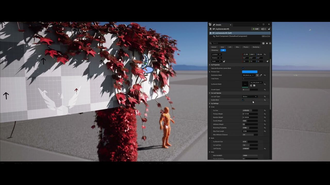Open the ivy_vine_branc mesh dropdown
Screen dimensions: 330x185
coord(256,82)
